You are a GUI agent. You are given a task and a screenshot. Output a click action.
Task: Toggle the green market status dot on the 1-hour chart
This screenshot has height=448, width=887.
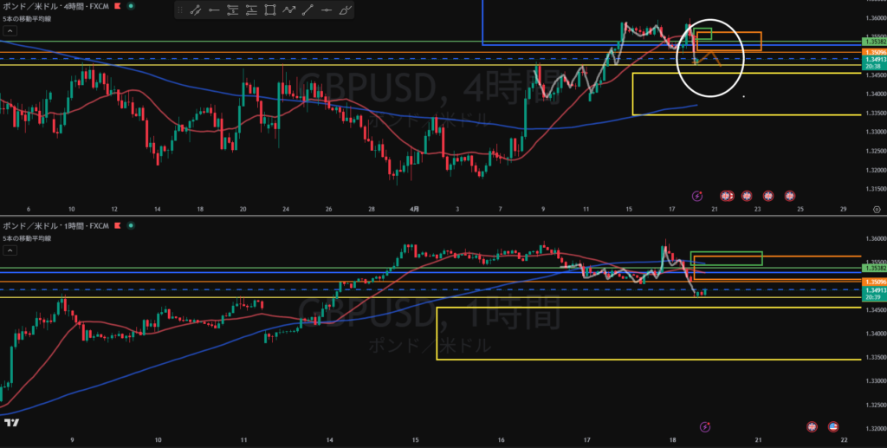pos(131,225)
